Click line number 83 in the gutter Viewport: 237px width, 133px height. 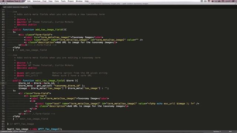pos(3,129)
